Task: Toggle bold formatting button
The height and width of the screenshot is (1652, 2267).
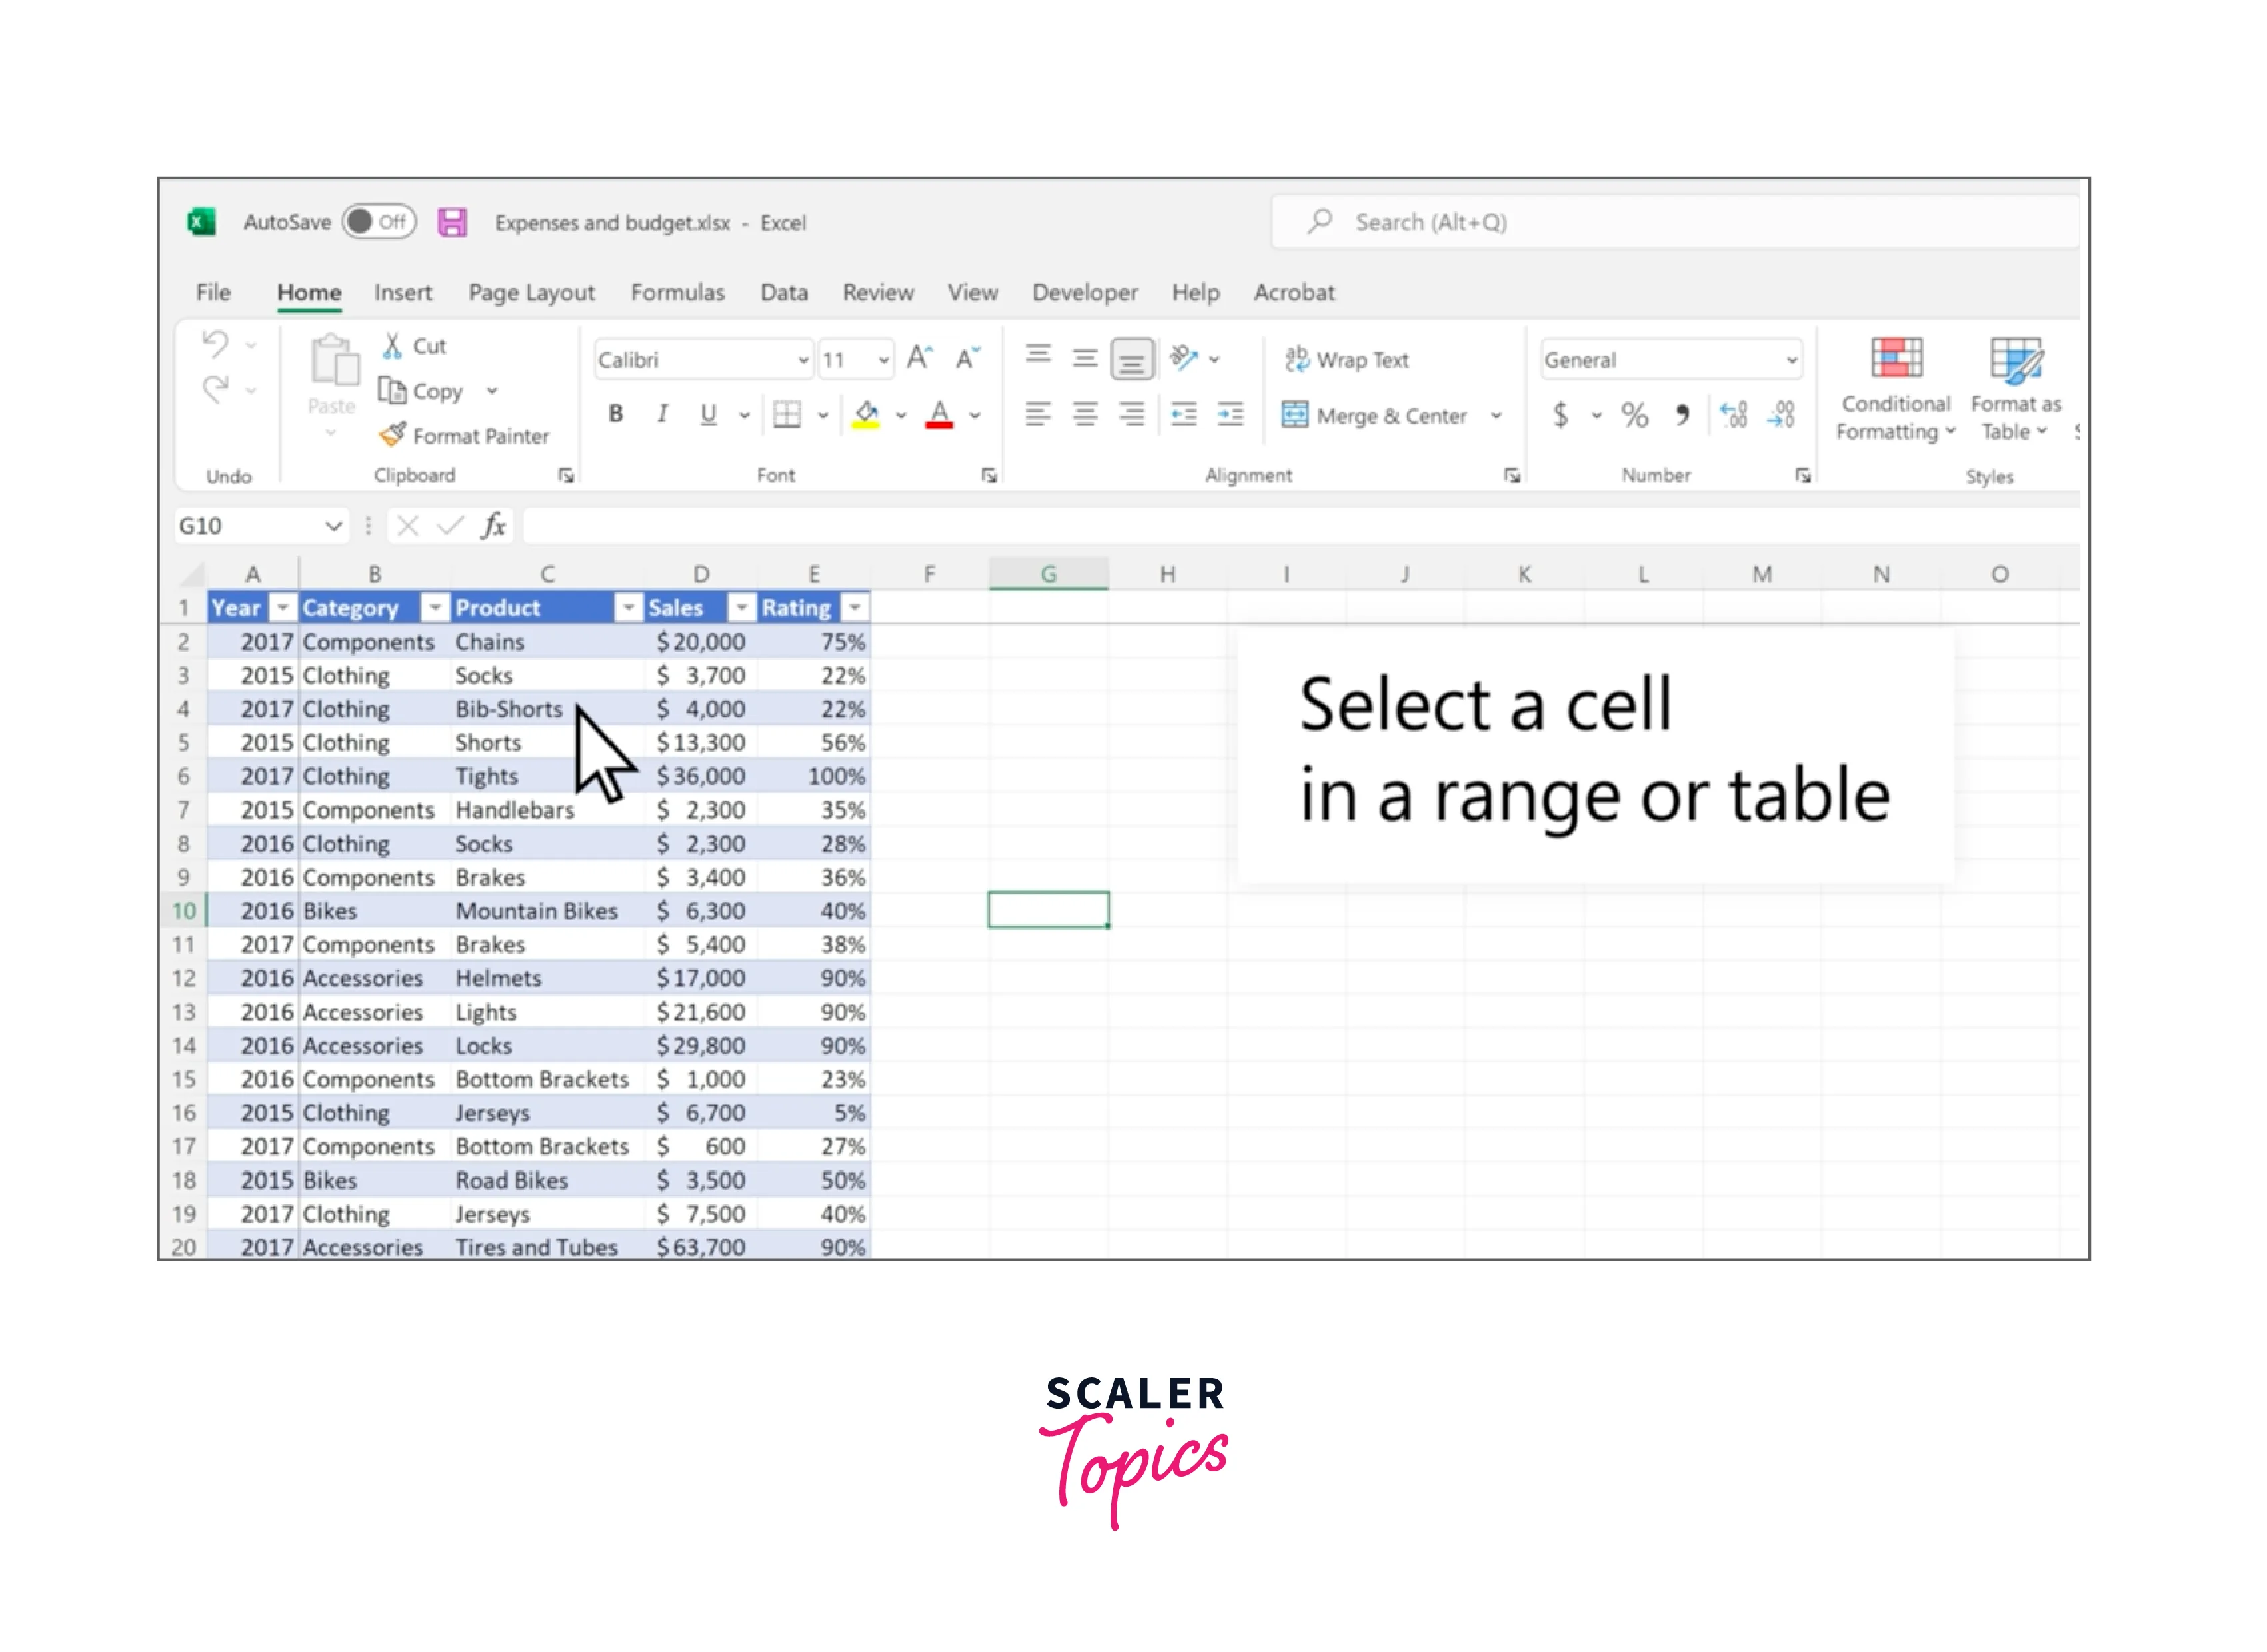Action: (616, 414)
